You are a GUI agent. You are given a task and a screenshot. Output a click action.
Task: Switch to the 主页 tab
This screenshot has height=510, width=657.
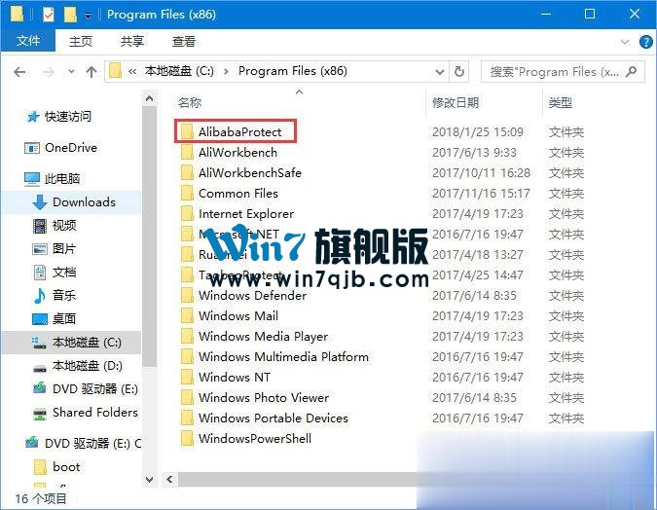point(81,41)
